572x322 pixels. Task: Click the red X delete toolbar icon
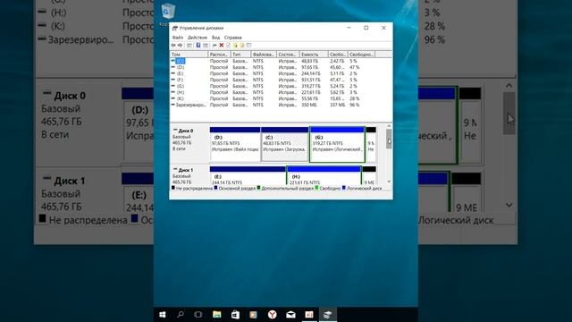point(221,46)
